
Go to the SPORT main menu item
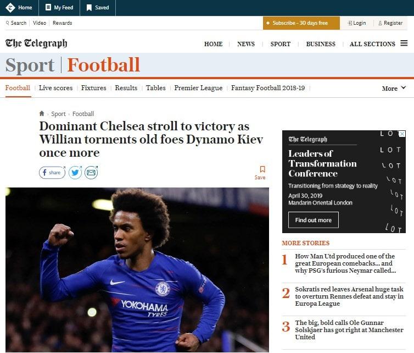point(281,44)
